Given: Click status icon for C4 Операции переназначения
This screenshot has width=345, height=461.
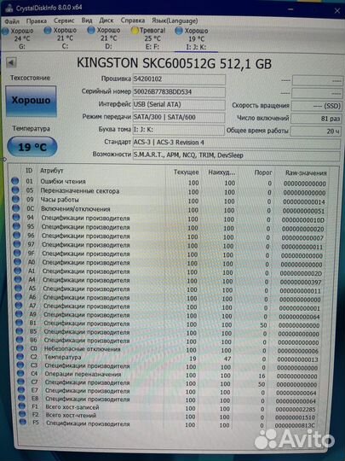Looking at the screenshot, I should 20,373.
